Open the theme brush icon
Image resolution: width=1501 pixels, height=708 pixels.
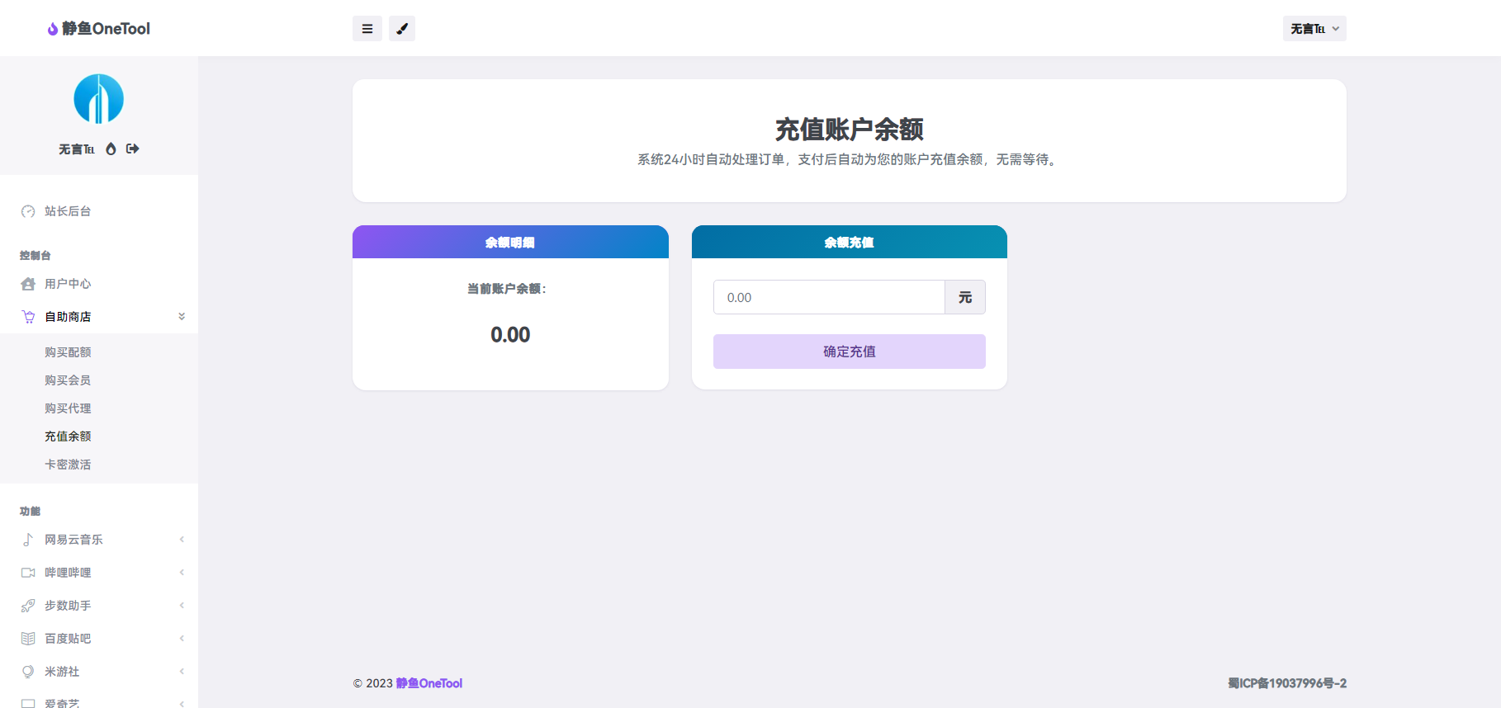402,29
